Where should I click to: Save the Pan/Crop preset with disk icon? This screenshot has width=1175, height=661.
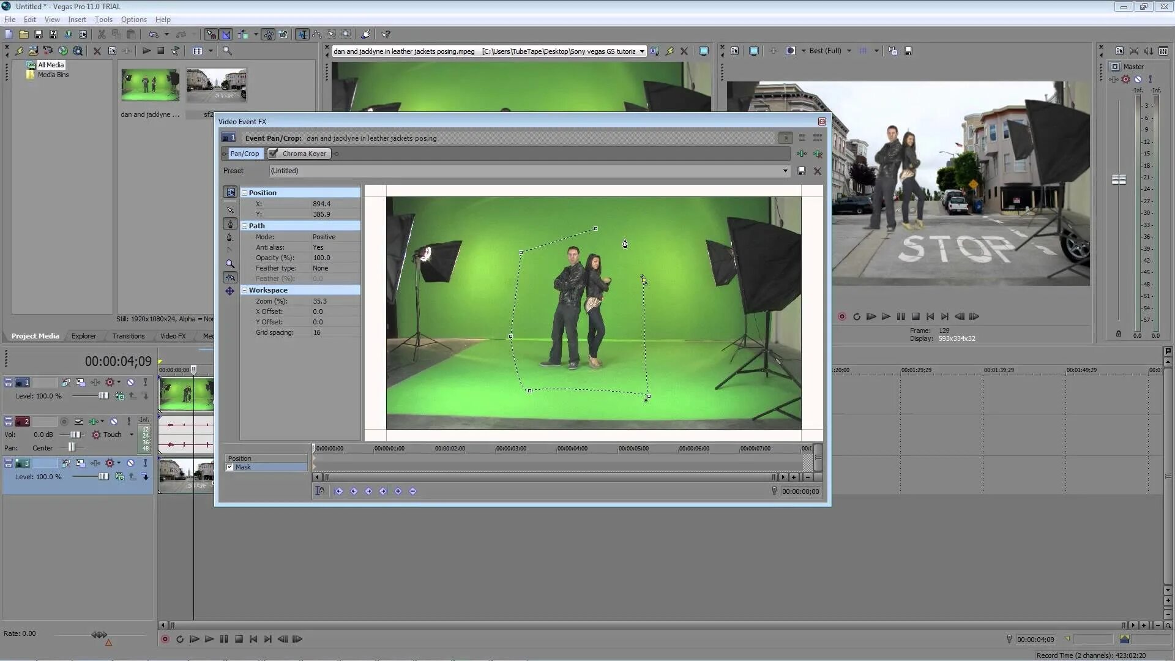click(801, 171)
